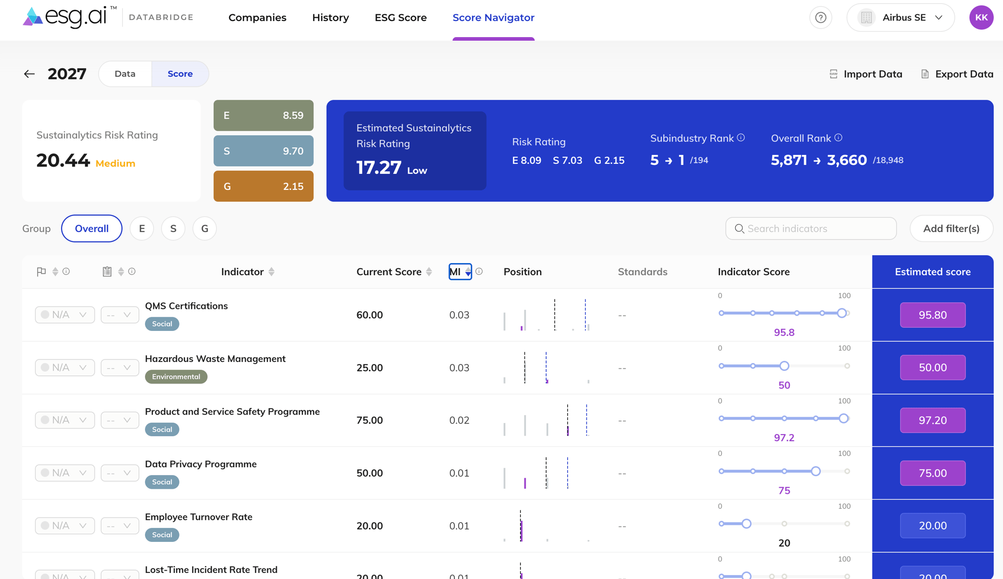Image resolution: width=1003 pixels, height=579 pixels.
Task: Click the 20.00 estimated score for Employee Turnover Rate
Action: [x=932, y=525]
